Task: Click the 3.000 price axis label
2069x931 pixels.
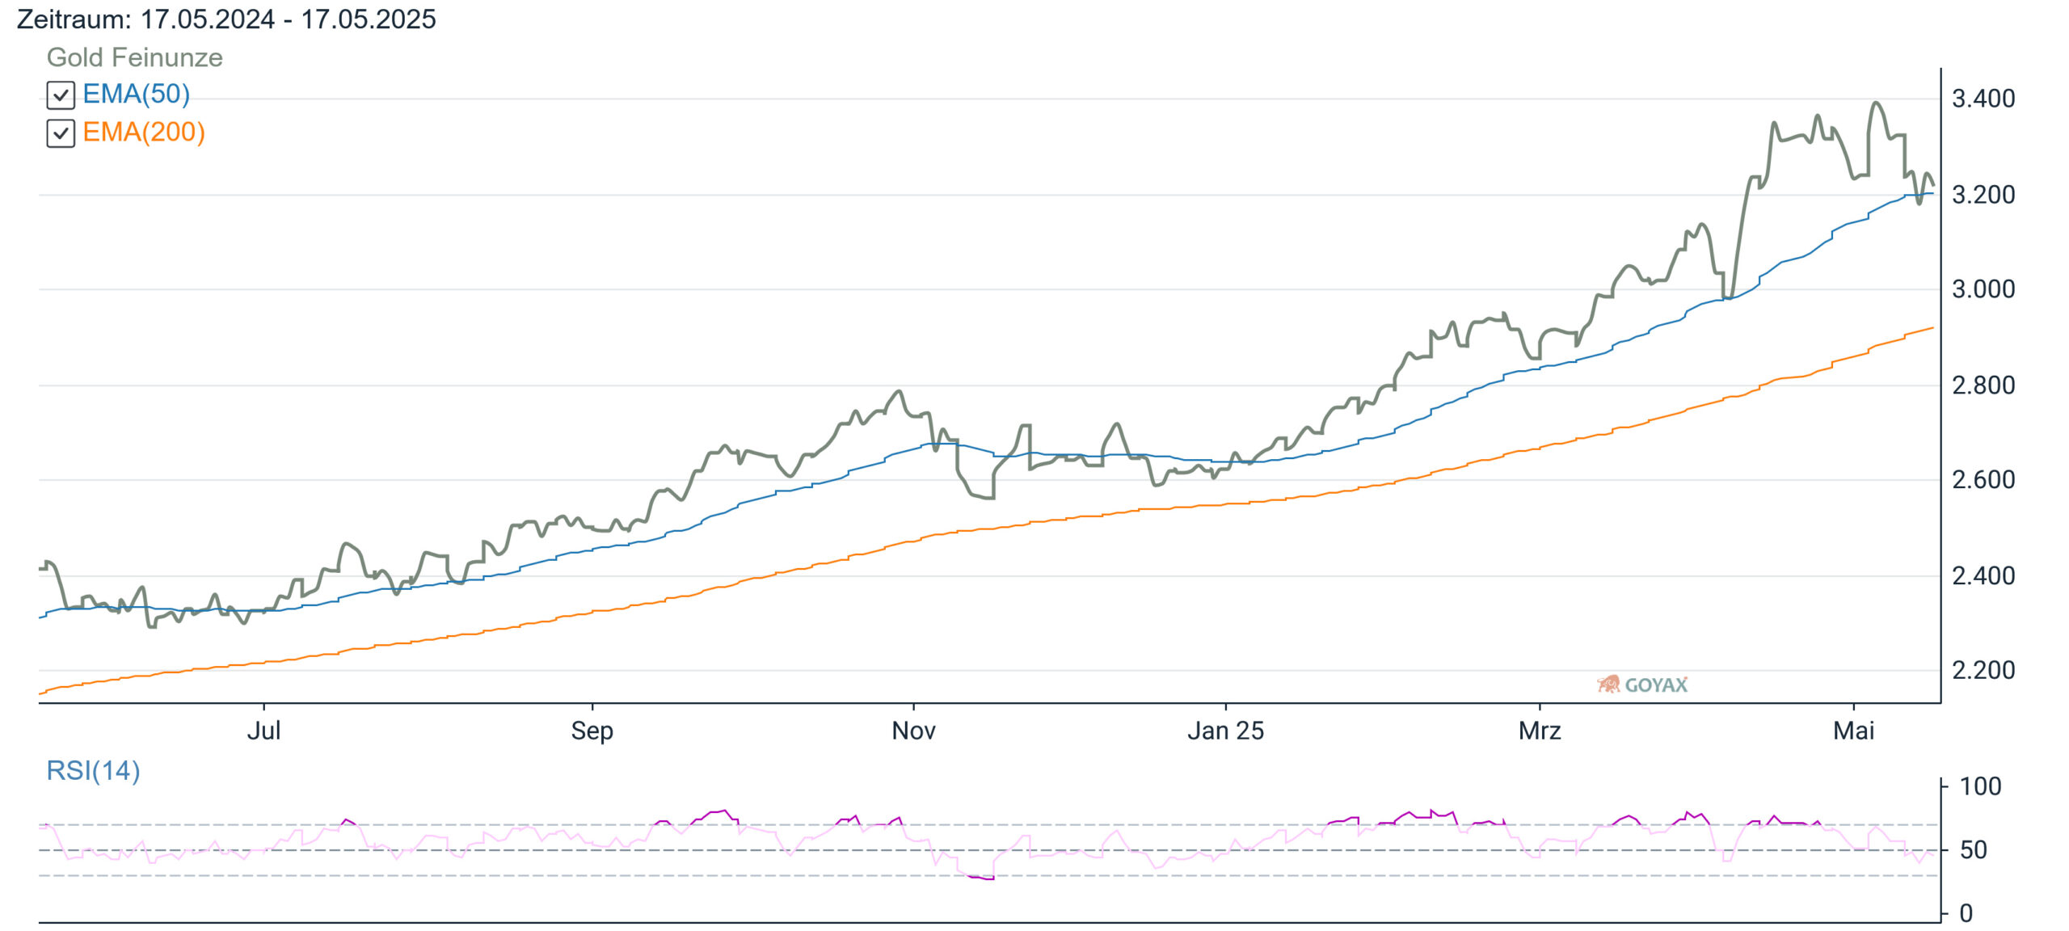Action: coord(1983,289)
